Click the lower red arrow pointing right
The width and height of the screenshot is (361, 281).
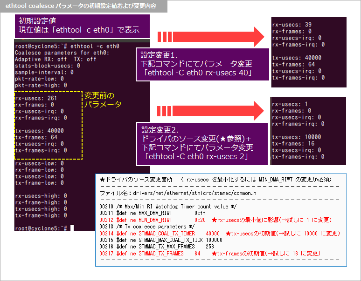click(x=210, y=112)
